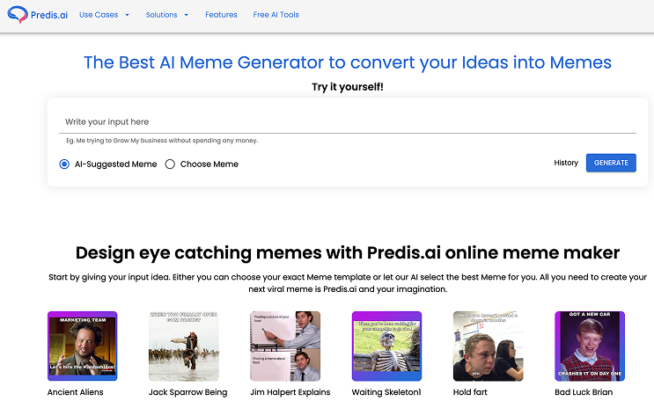
Task: Select the Choose Meme radio option
Action: [170, 164]
